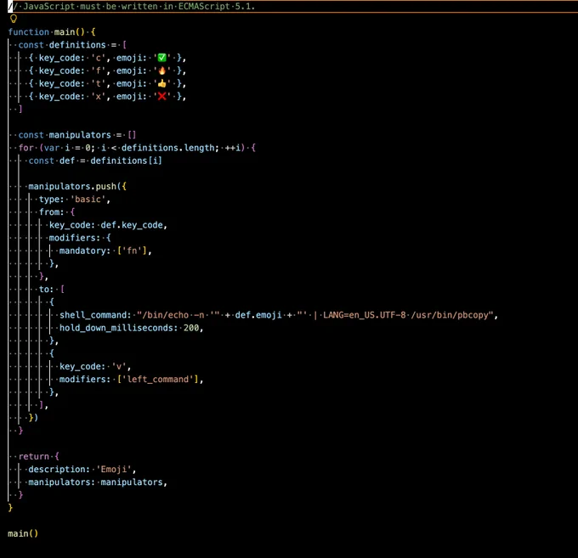Click the mandatory ['fn'] modifier line

[105, 251]
